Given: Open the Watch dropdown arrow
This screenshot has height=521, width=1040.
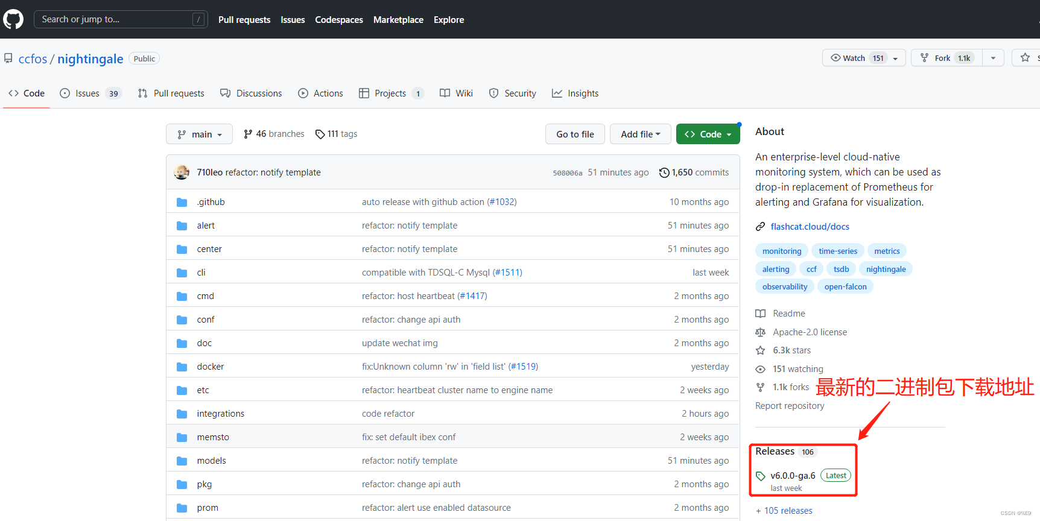Looking at the screenshot, I should click(895, 58).
